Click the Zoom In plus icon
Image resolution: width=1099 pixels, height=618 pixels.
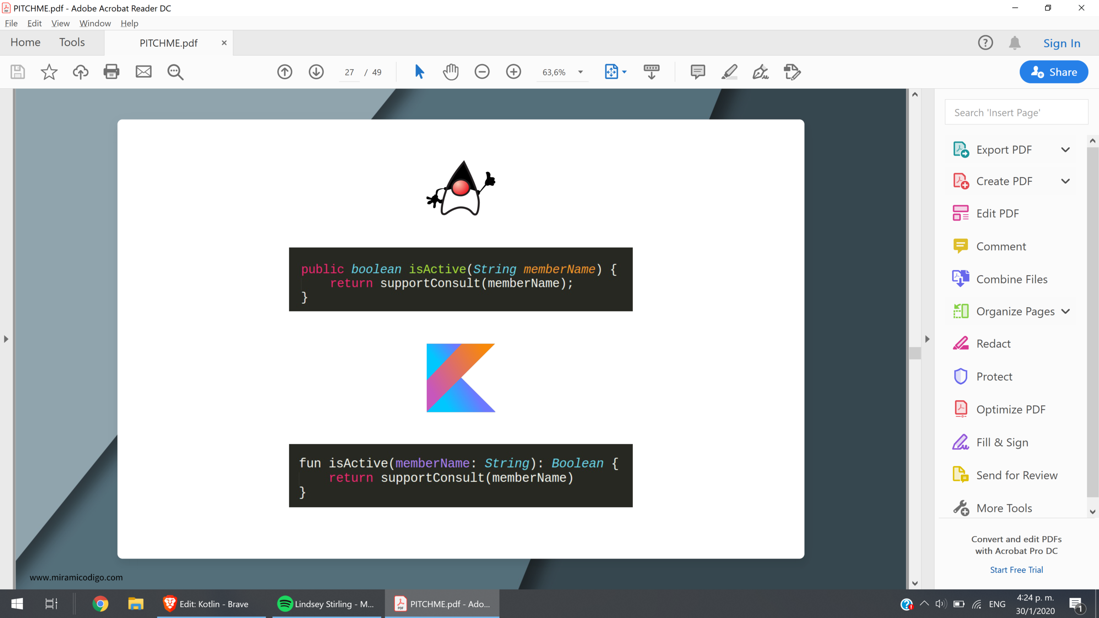[513, 72]
